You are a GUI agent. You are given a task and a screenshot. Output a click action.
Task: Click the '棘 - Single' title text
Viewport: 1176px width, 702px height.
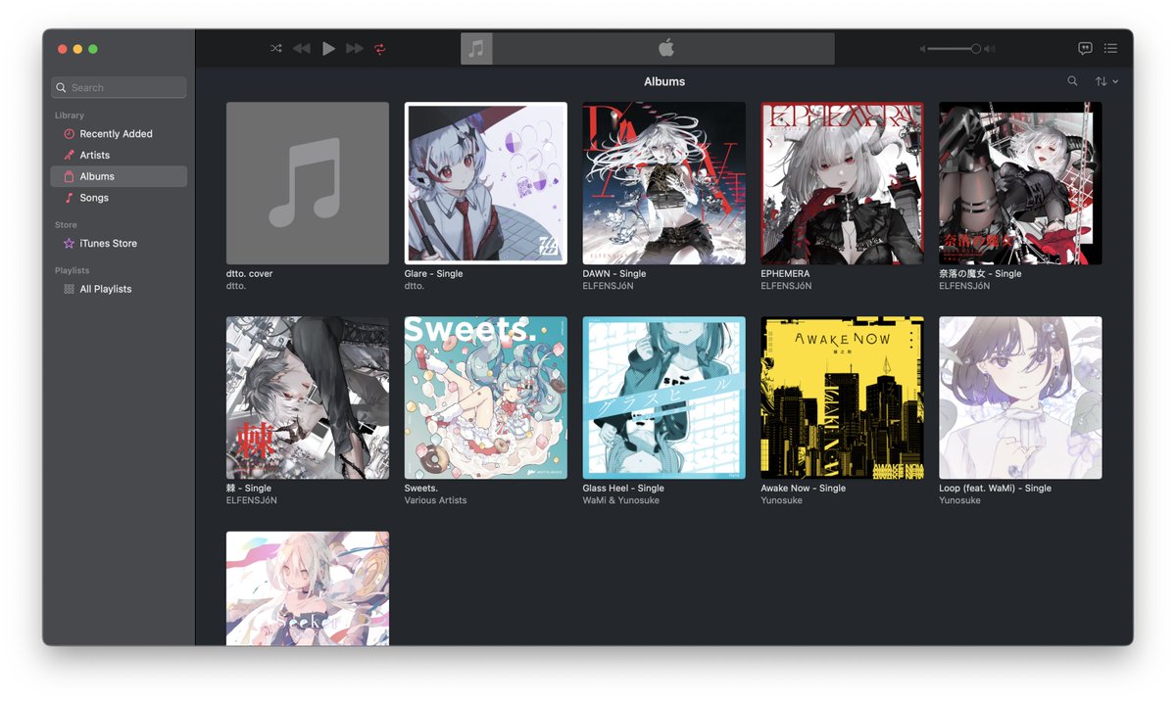249,488
